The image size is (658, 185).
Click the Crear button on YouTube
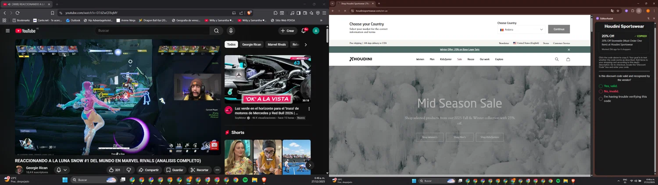pos(287,31)
